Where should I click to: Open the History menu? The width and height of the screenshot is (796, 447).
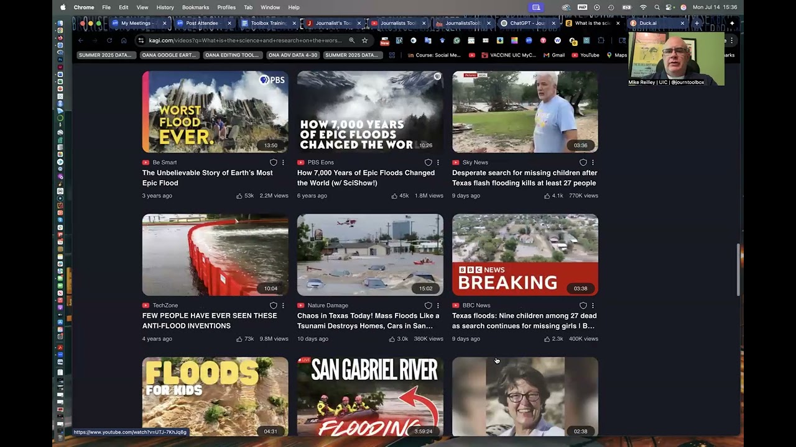point(165,7)
